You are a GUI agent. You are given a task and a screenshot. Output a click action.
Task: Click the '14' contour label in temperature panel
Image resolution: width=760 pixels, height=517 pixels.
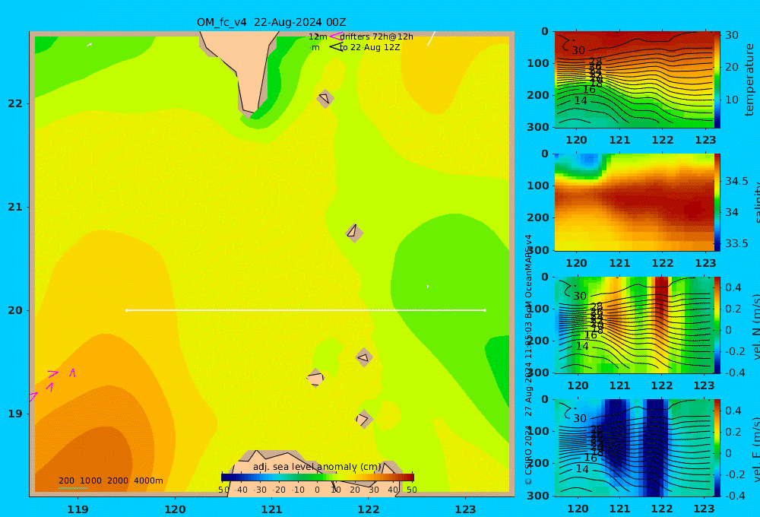pos(581,100)
